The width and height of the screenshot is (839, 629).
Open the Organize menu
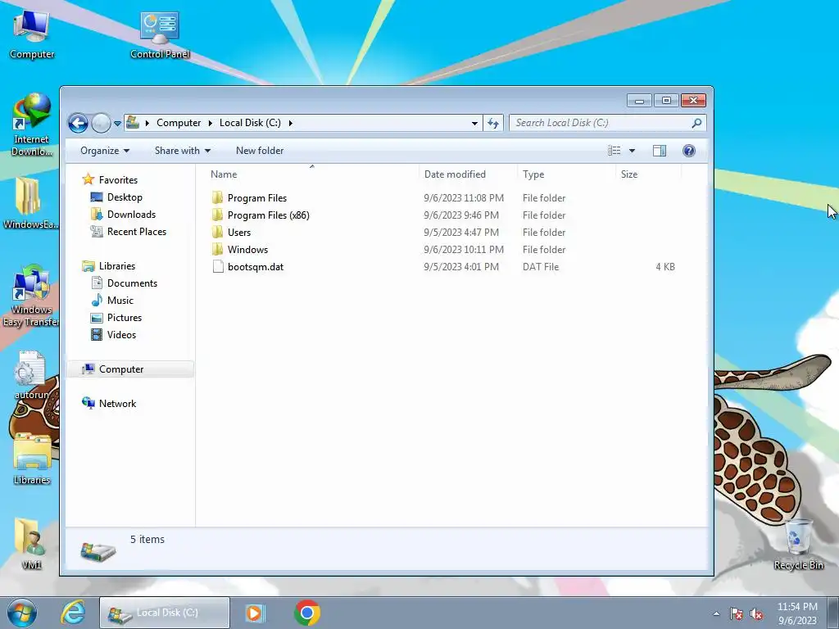105,151
